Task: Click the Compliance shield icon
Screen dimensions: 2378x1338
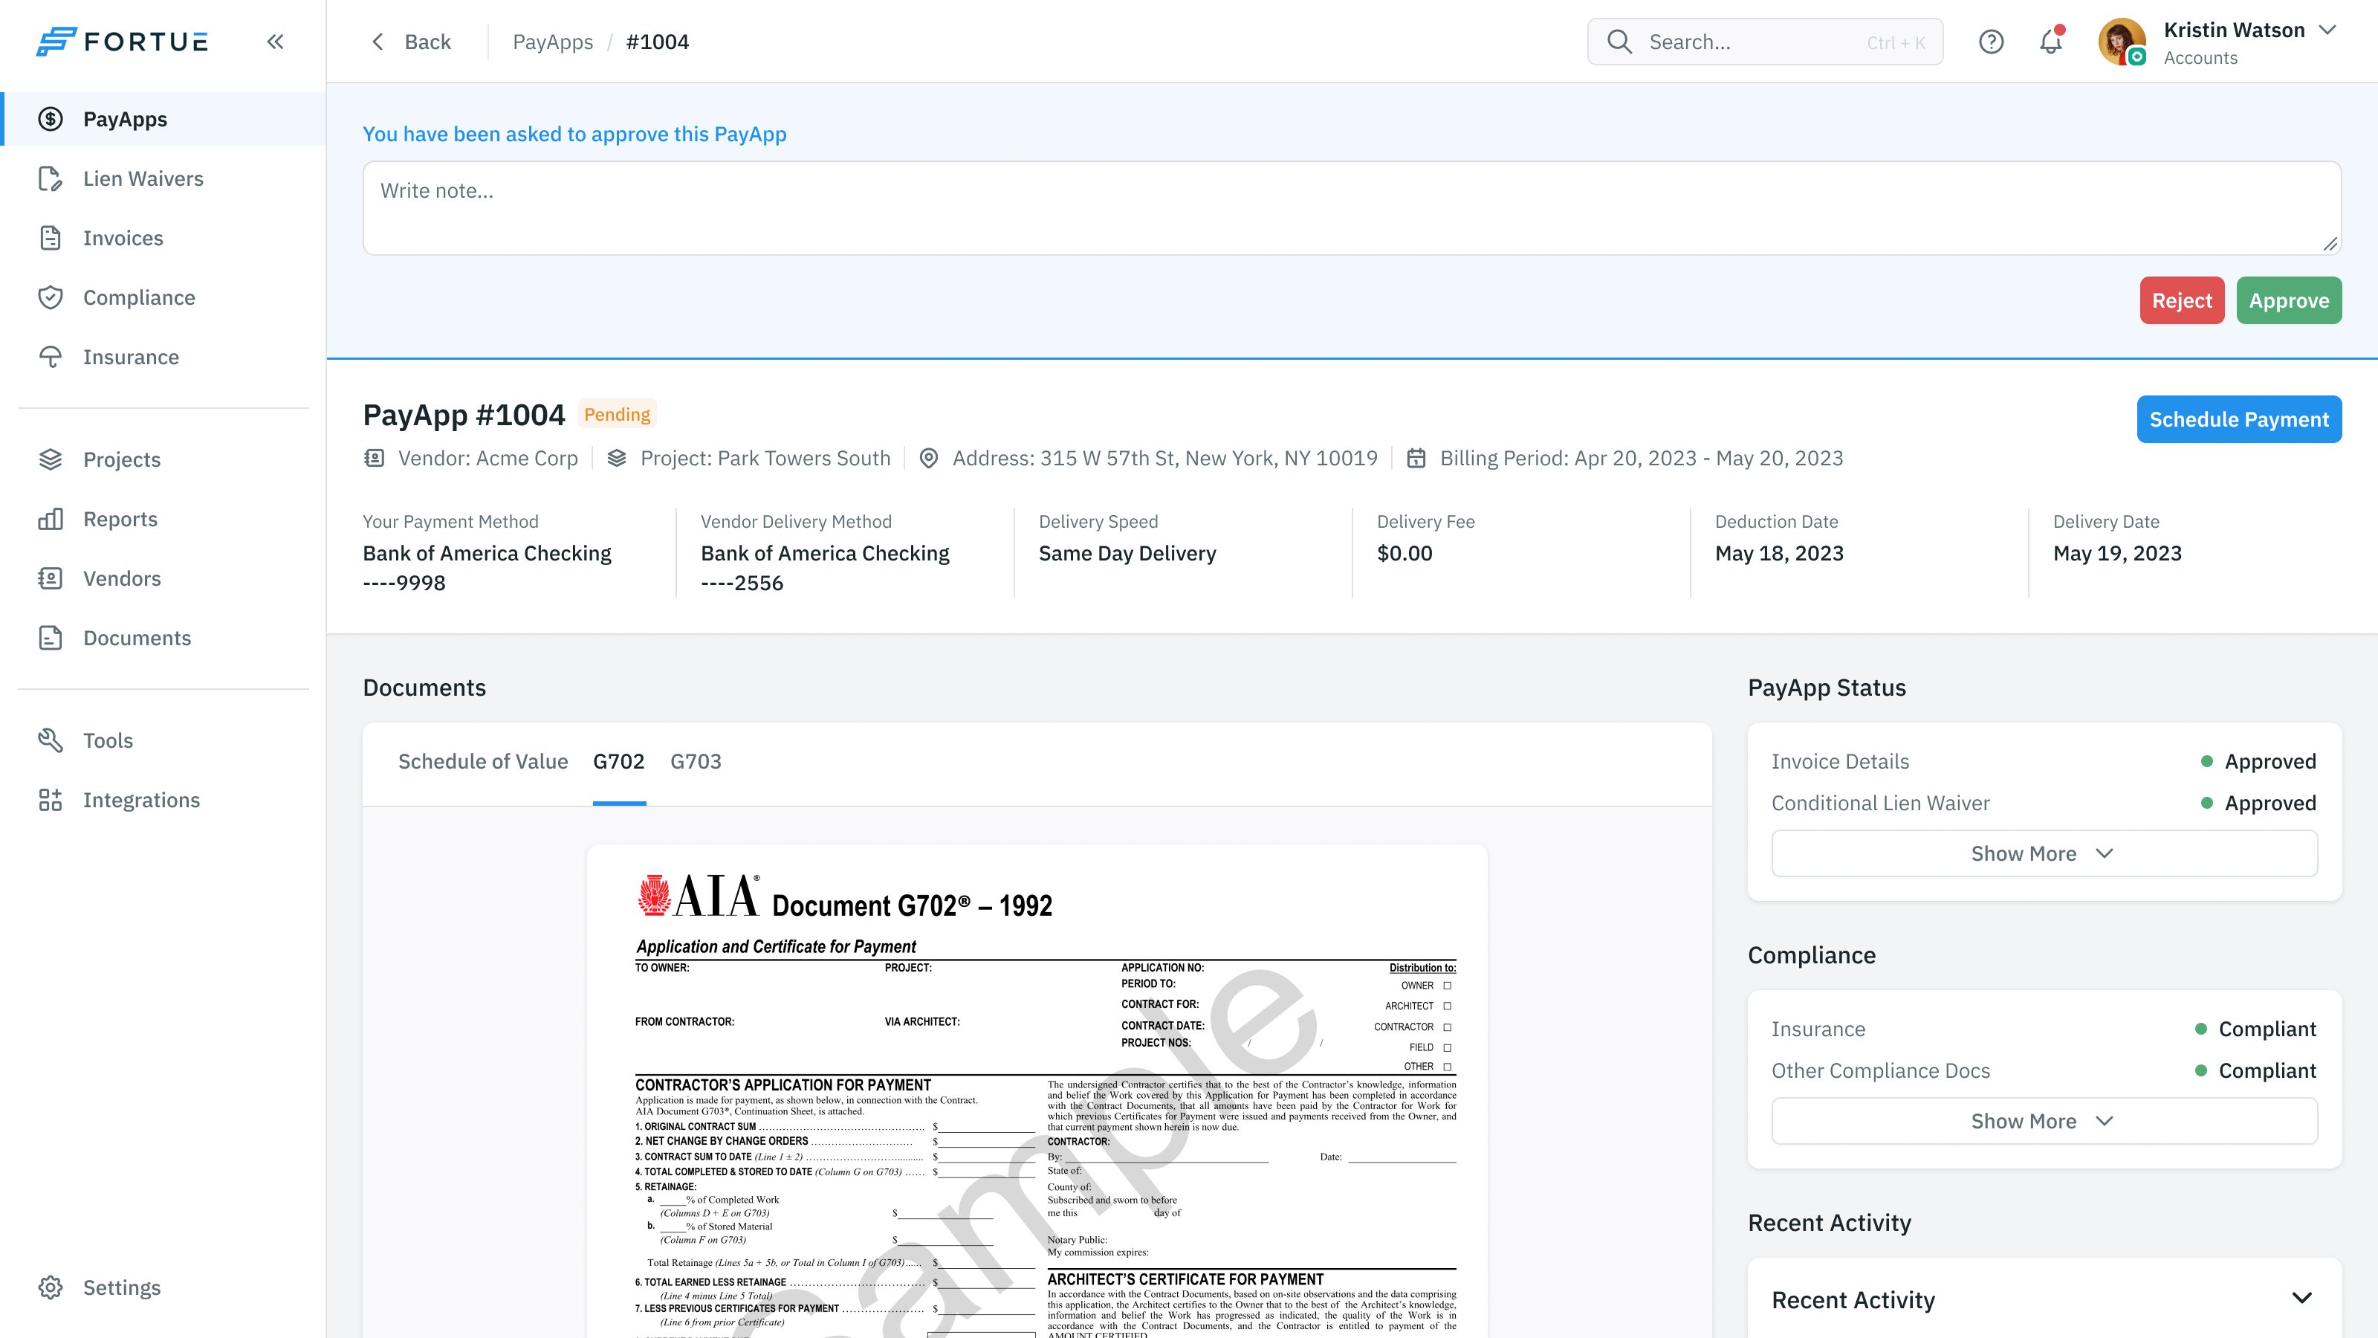Action: point(51,297)
